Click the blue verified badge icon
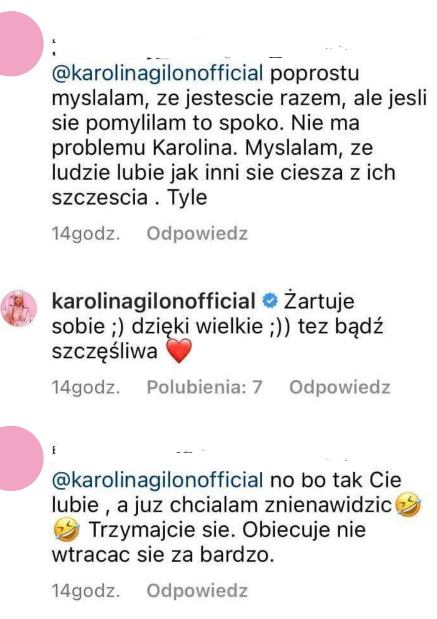This screenshot has height=619, width=437. pyautogui.click(x=270, y=301)
